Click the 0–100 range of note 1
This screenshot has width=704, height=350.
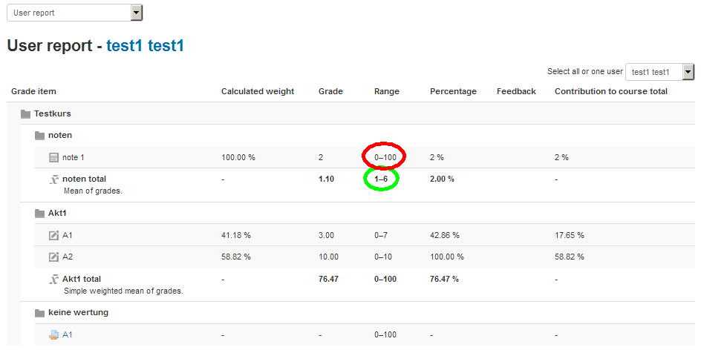coord(385,158)
